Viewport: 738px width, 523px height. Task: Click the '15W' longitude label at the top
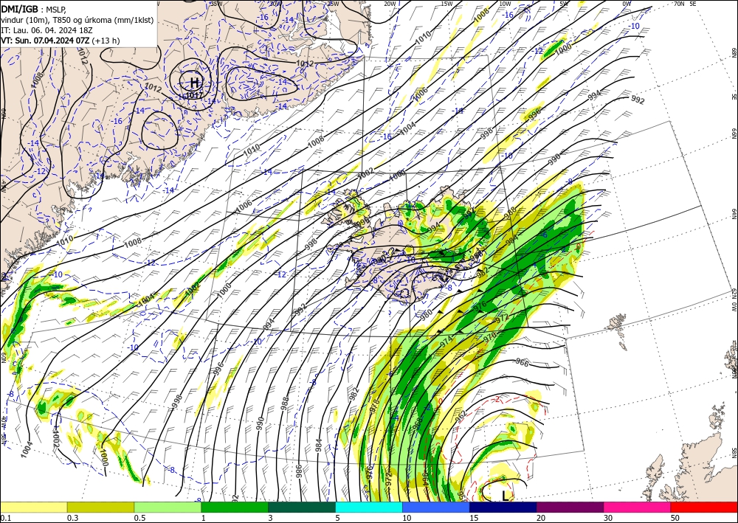(x=446, y=4)
